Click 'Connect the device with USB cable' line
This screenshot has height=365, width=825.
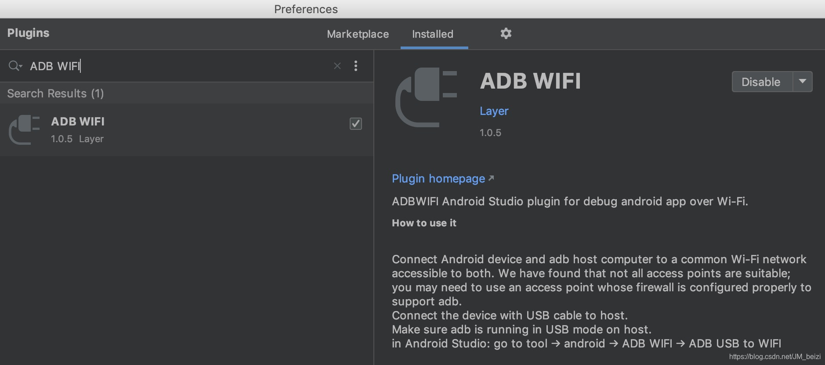510,315
